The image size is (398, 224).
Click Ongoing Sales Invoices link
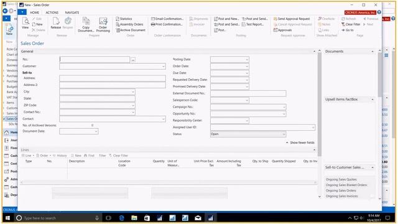pyautogui.click(x=342, y=196)
